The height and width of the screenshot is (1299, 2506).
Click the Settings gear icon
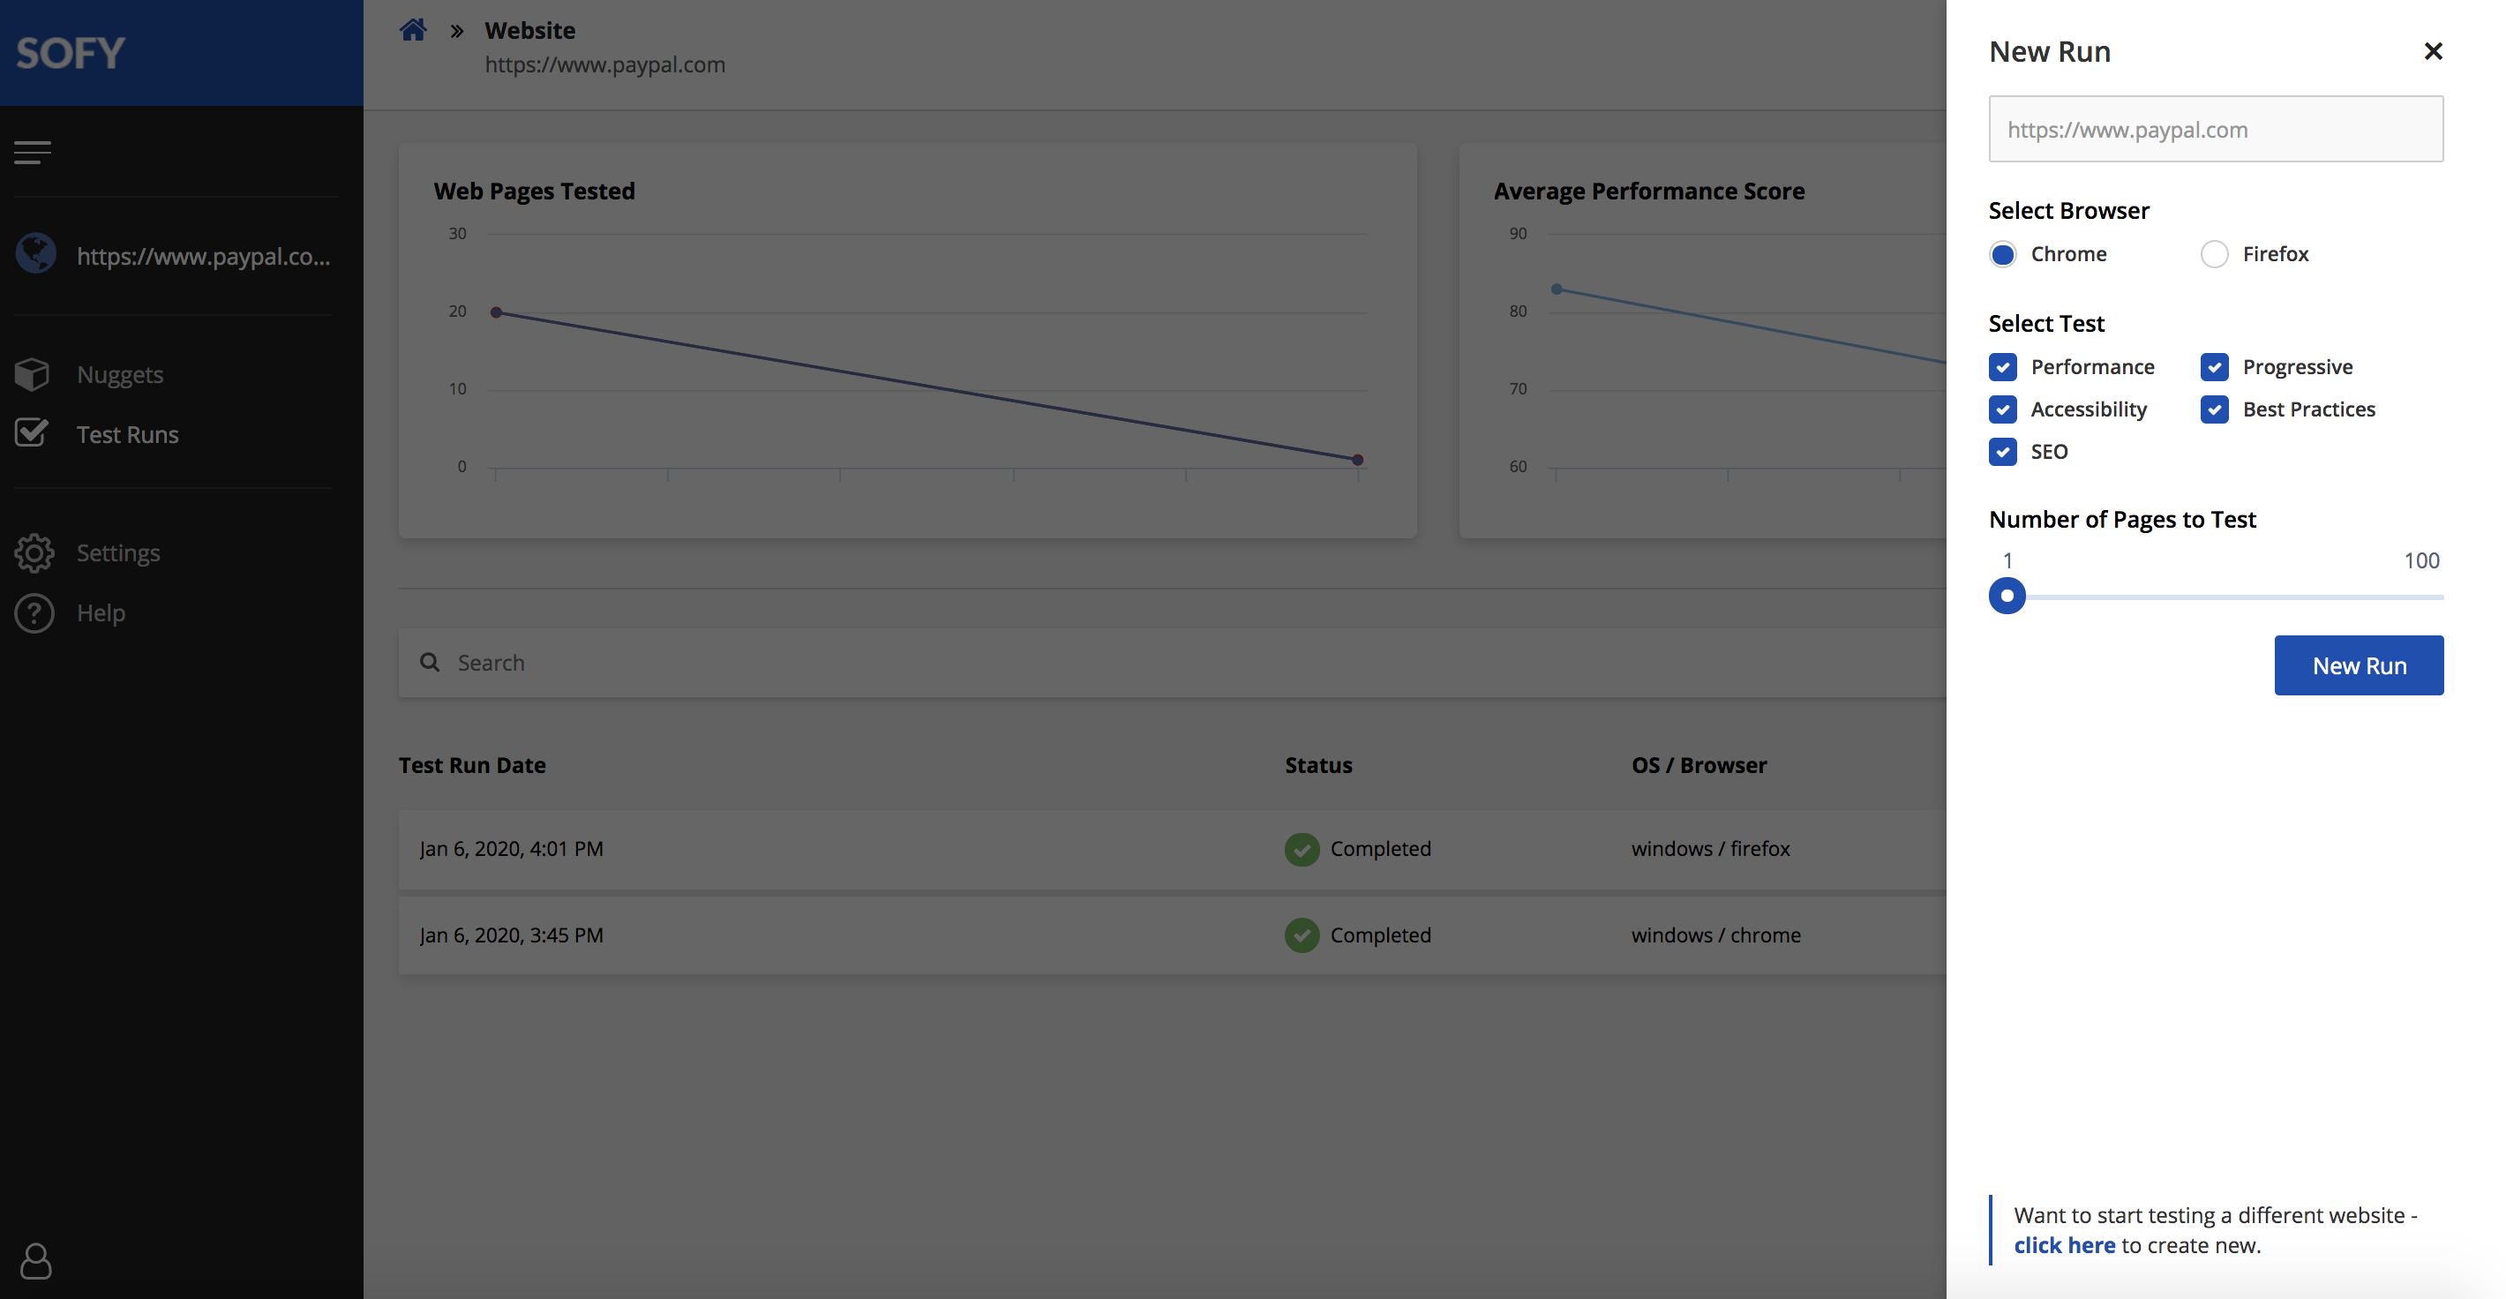[34, 552]
